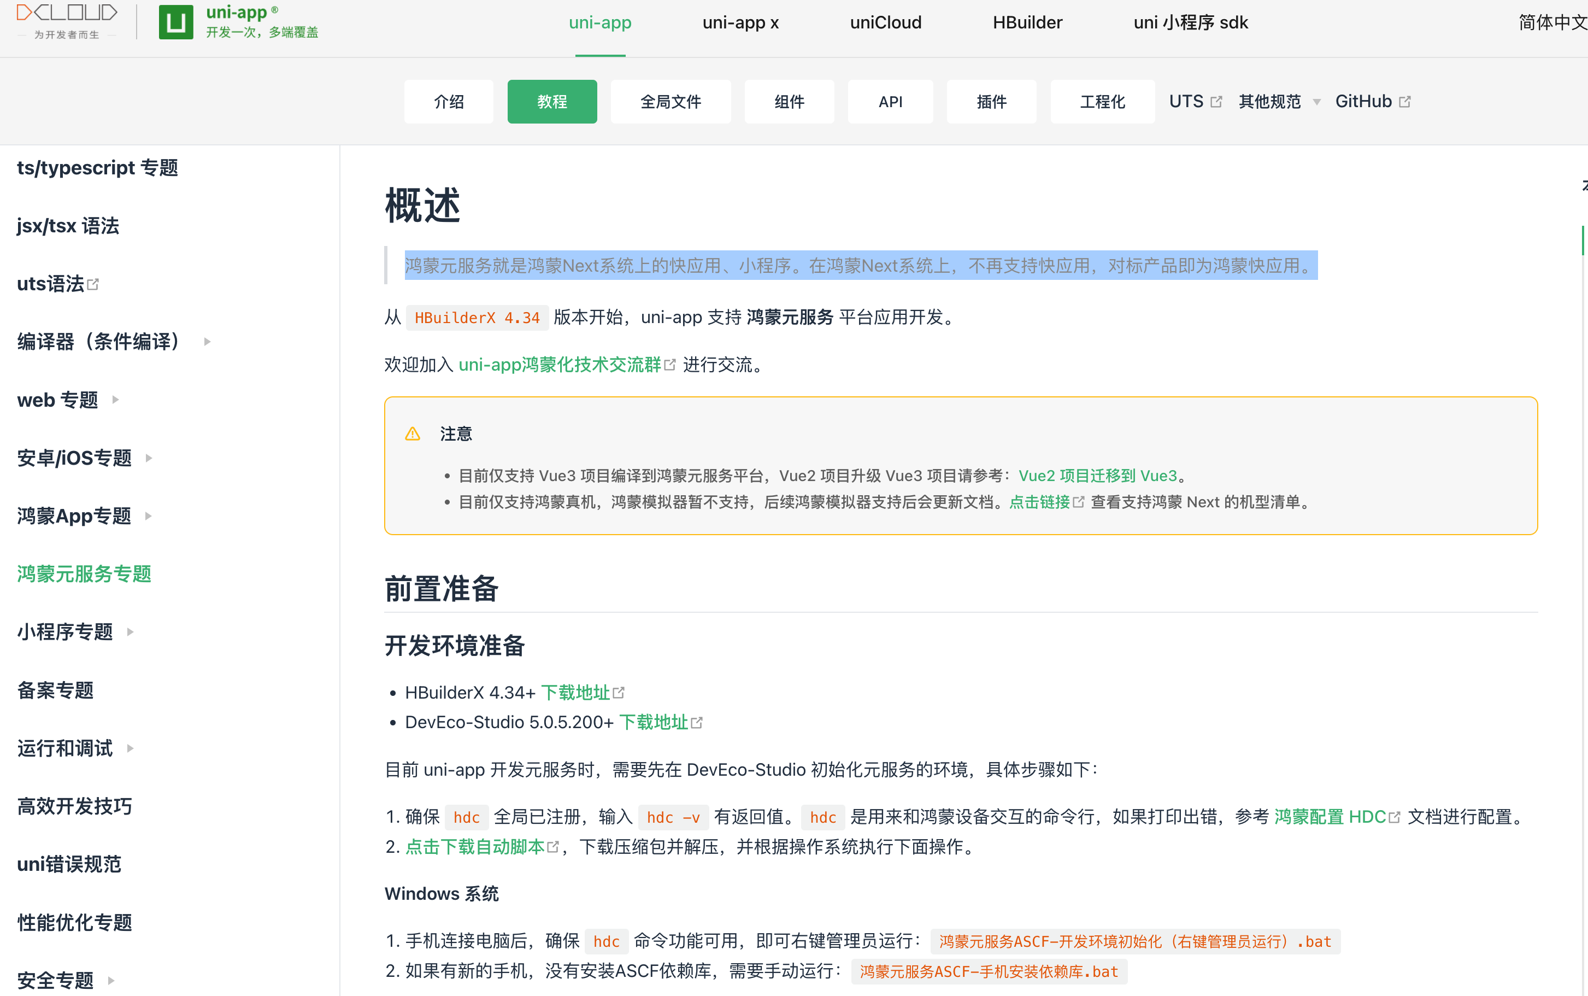The width and height of the screenshot is (1588, 996).
Task: Select the 组件 navigation button
Action: click(x=790, y=102)
